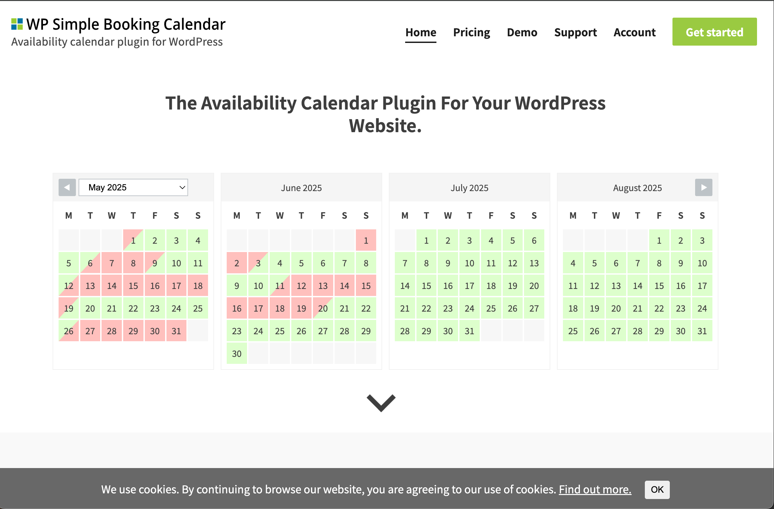This screenshot has width=774, height=509.
Task: Click the previous month arrow icon
Action: click(67, 187)
